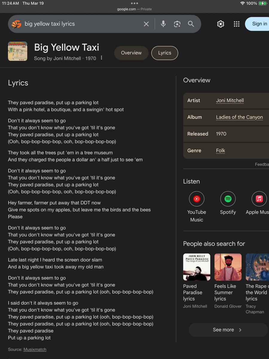Click the Released 1970 value
The height and width of the screenshot is (359, 269).
221,134
